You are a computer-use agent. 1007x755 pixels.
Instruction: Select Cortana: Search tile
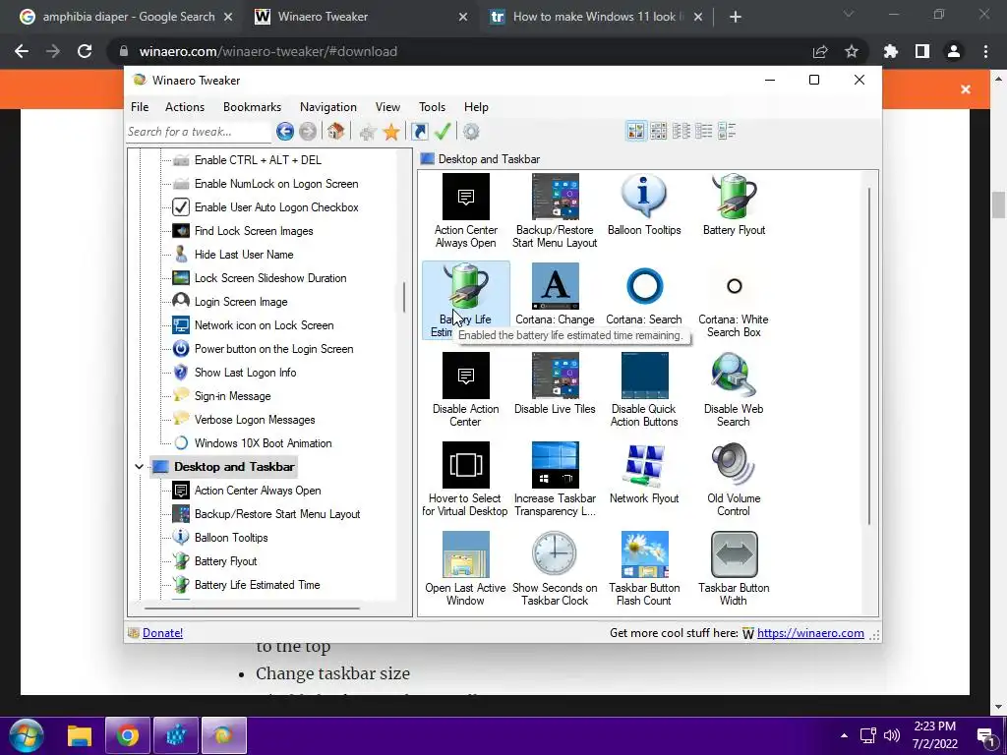click(x=644, y=294)
